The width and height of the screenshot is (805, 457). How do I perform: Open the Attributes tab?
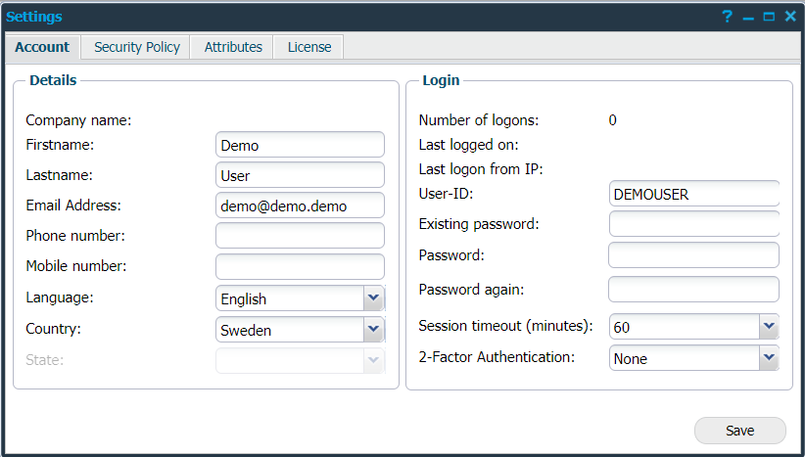[233, 47]
